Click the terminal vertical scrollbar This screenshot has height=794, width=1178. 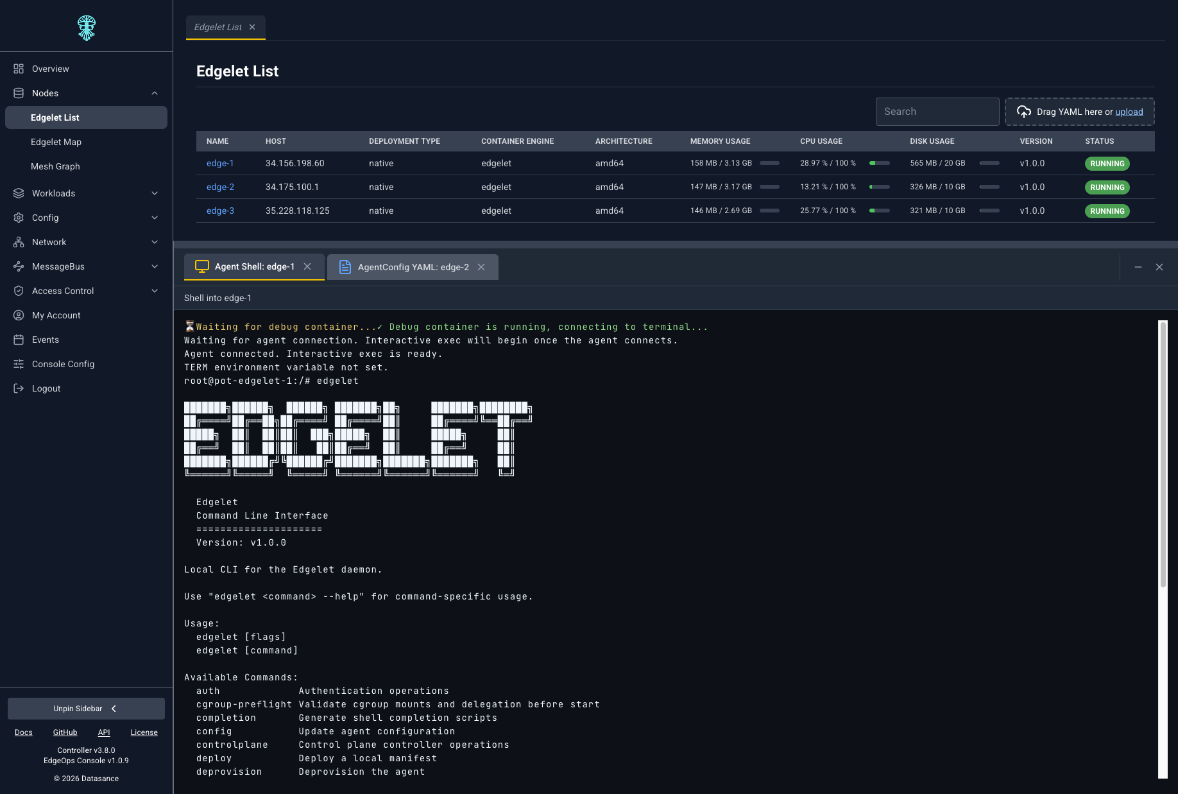coord(1163,454)
